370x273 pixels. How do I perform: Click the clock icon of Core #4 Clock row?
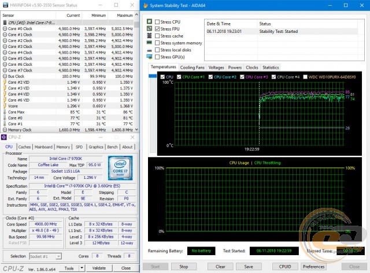pyautogui.click(x=5, y=53)
